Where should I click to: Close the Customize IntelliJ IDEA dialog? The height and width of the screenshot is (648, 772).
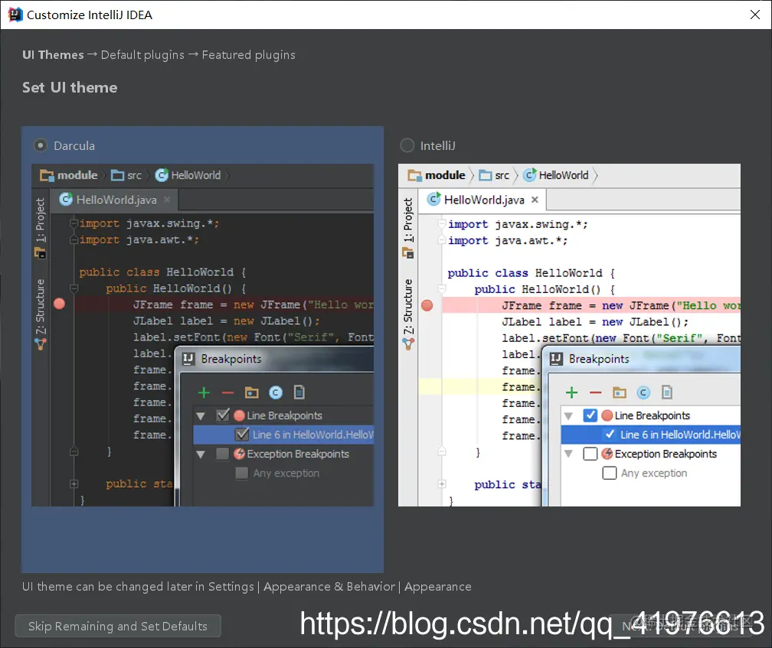(x=755, y=15)
